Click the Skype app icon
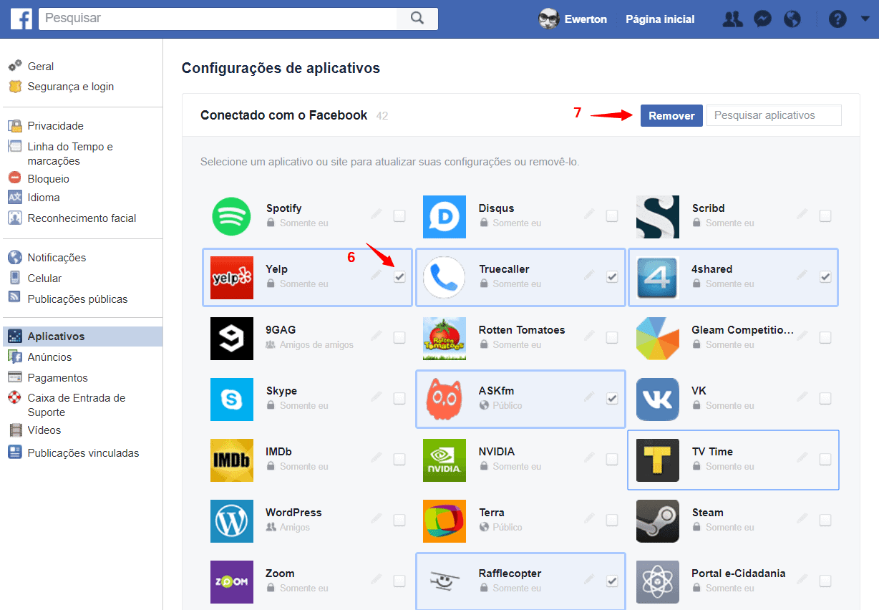 [x=232, y=399]
